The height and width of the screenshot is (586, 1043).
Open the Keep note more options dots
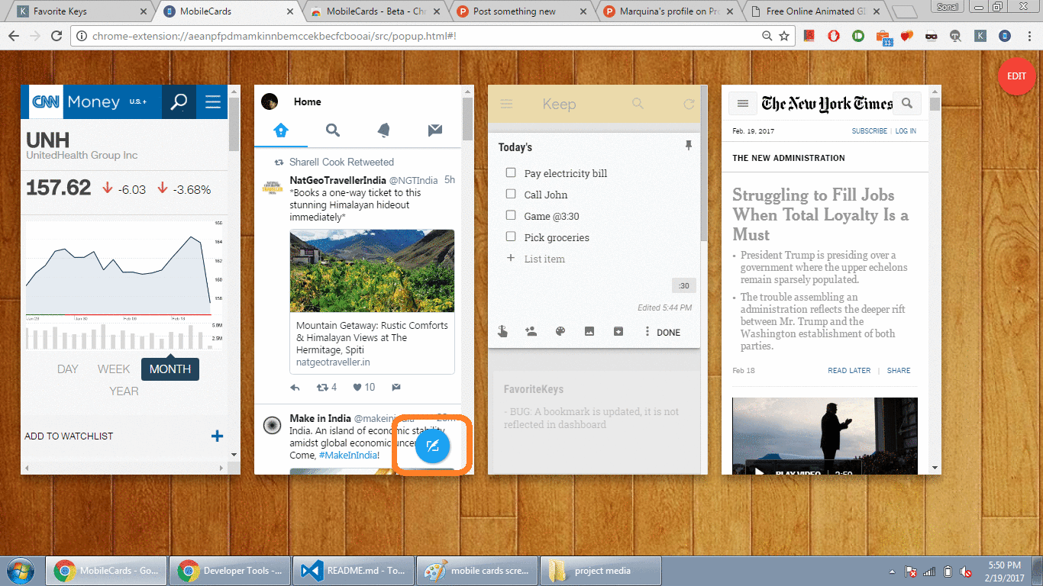click(x=647, y=332)
